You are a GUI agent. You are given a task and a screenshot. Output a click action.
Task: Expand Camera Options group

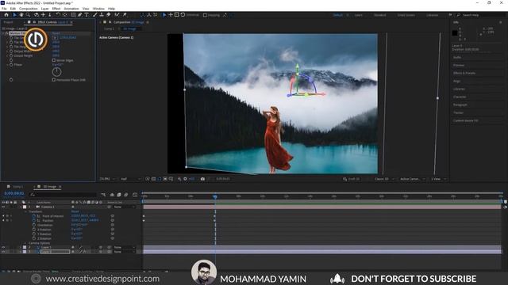coord(25,243)
